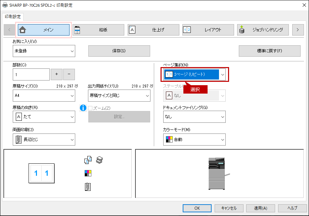Expand the 両面印刷 dropdown
The image size is (309, 216).
44,140
